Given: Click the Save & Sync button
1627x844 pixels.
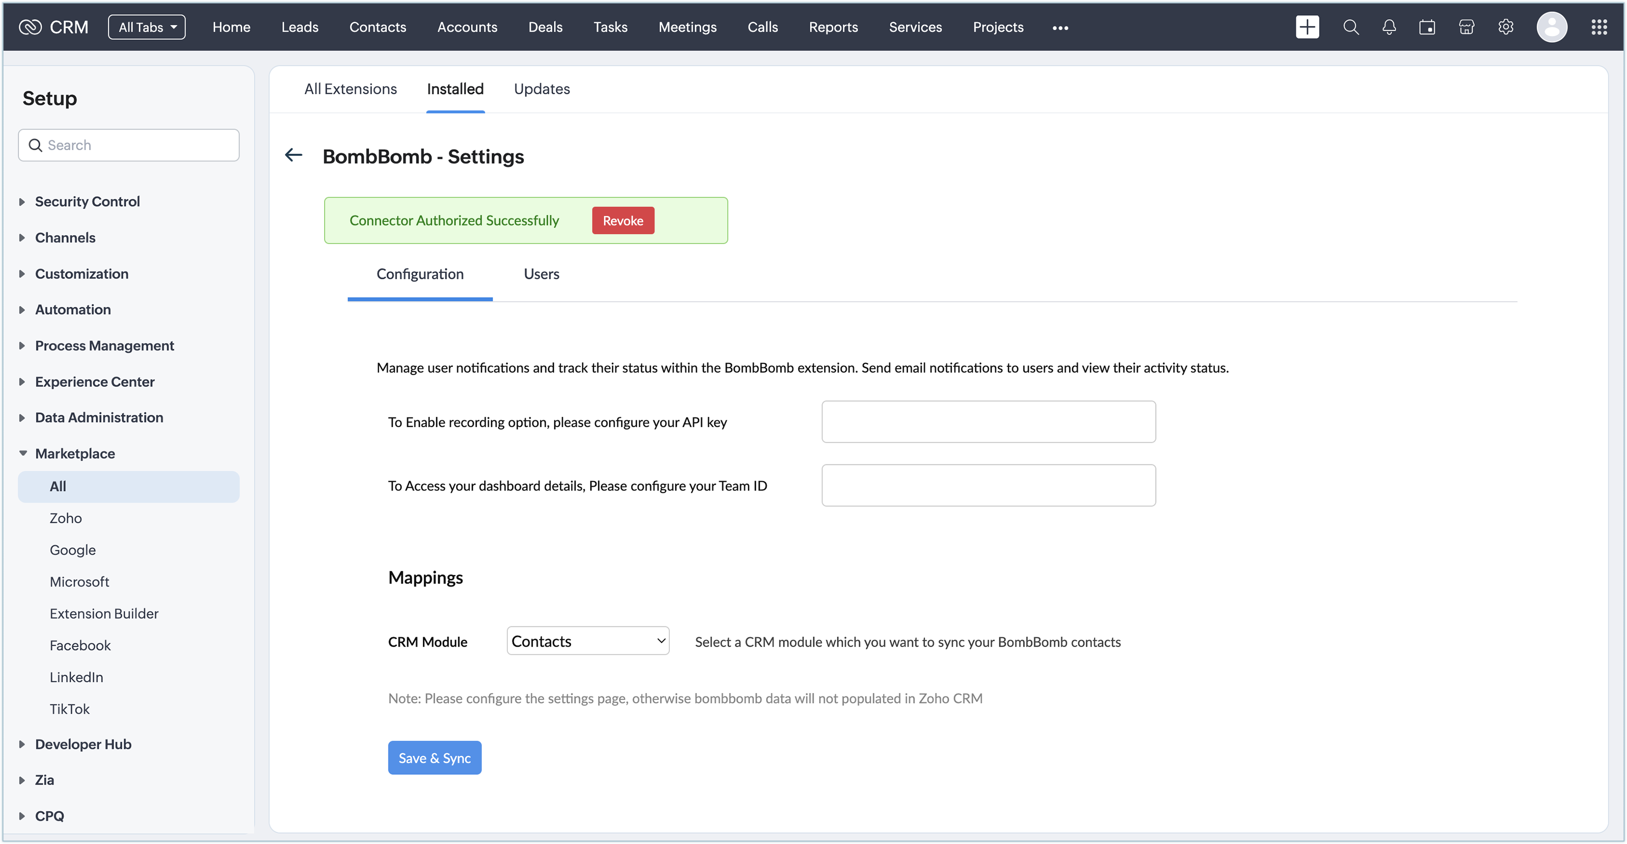Looking at the screenshot, I should (x=435, y=758).
